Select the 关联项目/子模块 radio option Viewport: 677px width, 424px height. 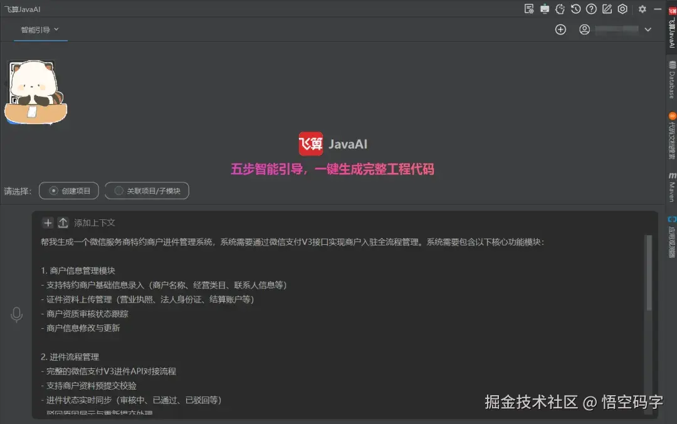[147, 190]
